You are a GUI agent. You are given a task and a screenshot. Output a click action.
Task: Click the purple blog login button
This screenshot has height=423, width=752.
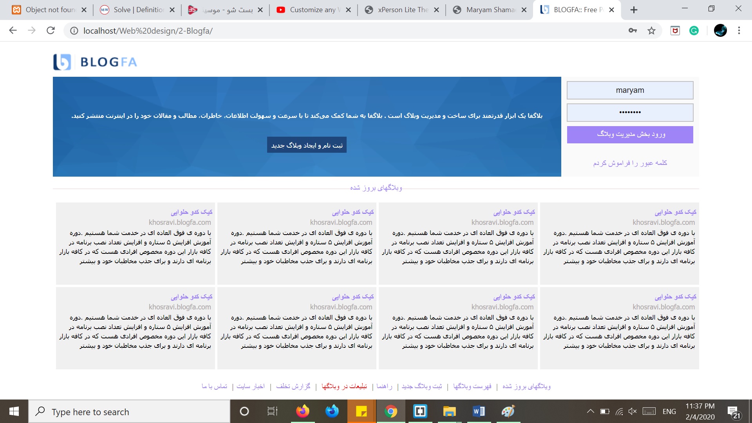coord(630,134)
